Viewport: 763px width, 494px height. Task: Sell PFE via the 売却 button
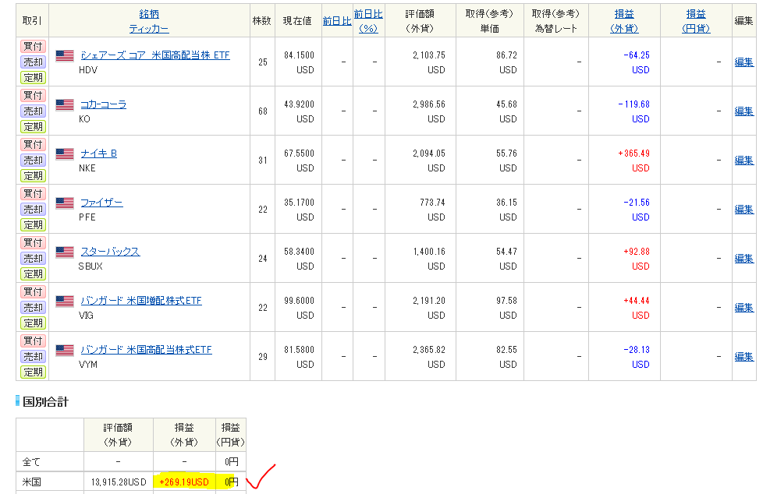pos(33,209)
